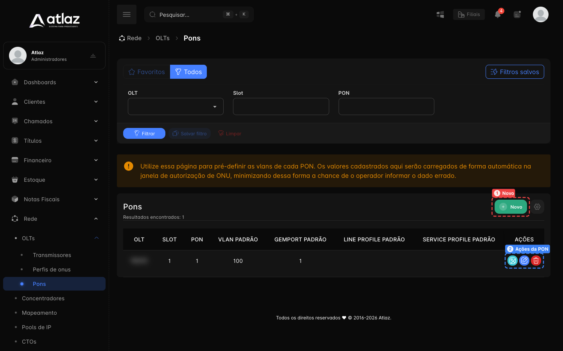Image resolution: width=563 pixels, height=351 pixels.
Task: Expand the Financeiro menu chevron
Action: [x=96, y=160]
